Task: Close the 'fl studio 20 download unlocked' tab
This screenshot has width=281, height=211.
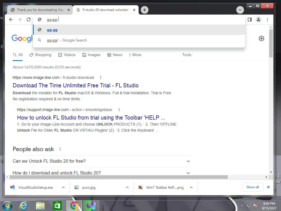Action: pos(134,10)
